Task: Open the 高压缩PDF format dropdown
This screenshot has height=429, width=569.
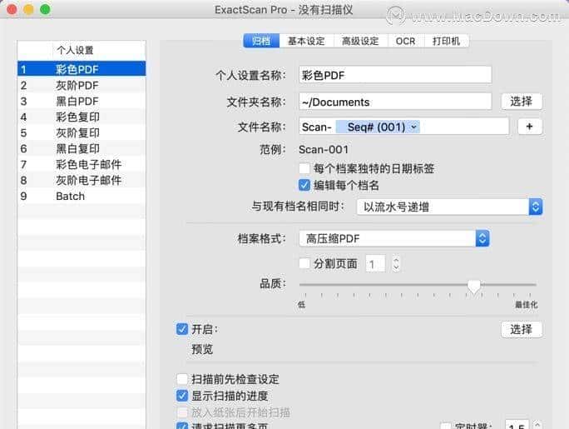Action: pyautogui.click(x=394, y=238)
